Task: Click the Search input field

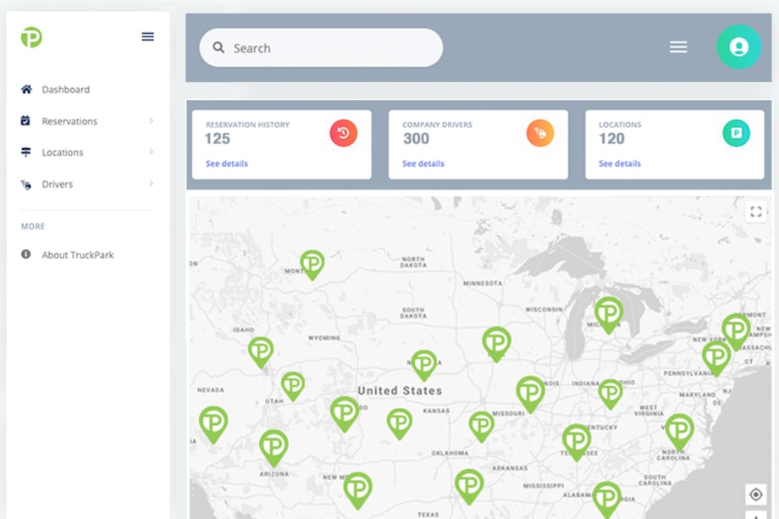Action: pyautogui.click(x=320, y=47)
